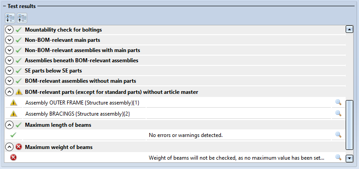Click warning icon on BOM-relevant parts without article master

(19, 92)
